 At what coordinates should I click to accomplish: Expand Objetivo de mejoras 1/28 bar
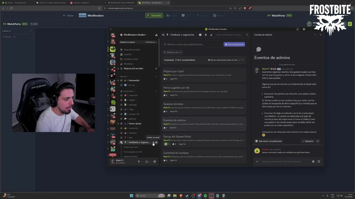tap(138, 42)
